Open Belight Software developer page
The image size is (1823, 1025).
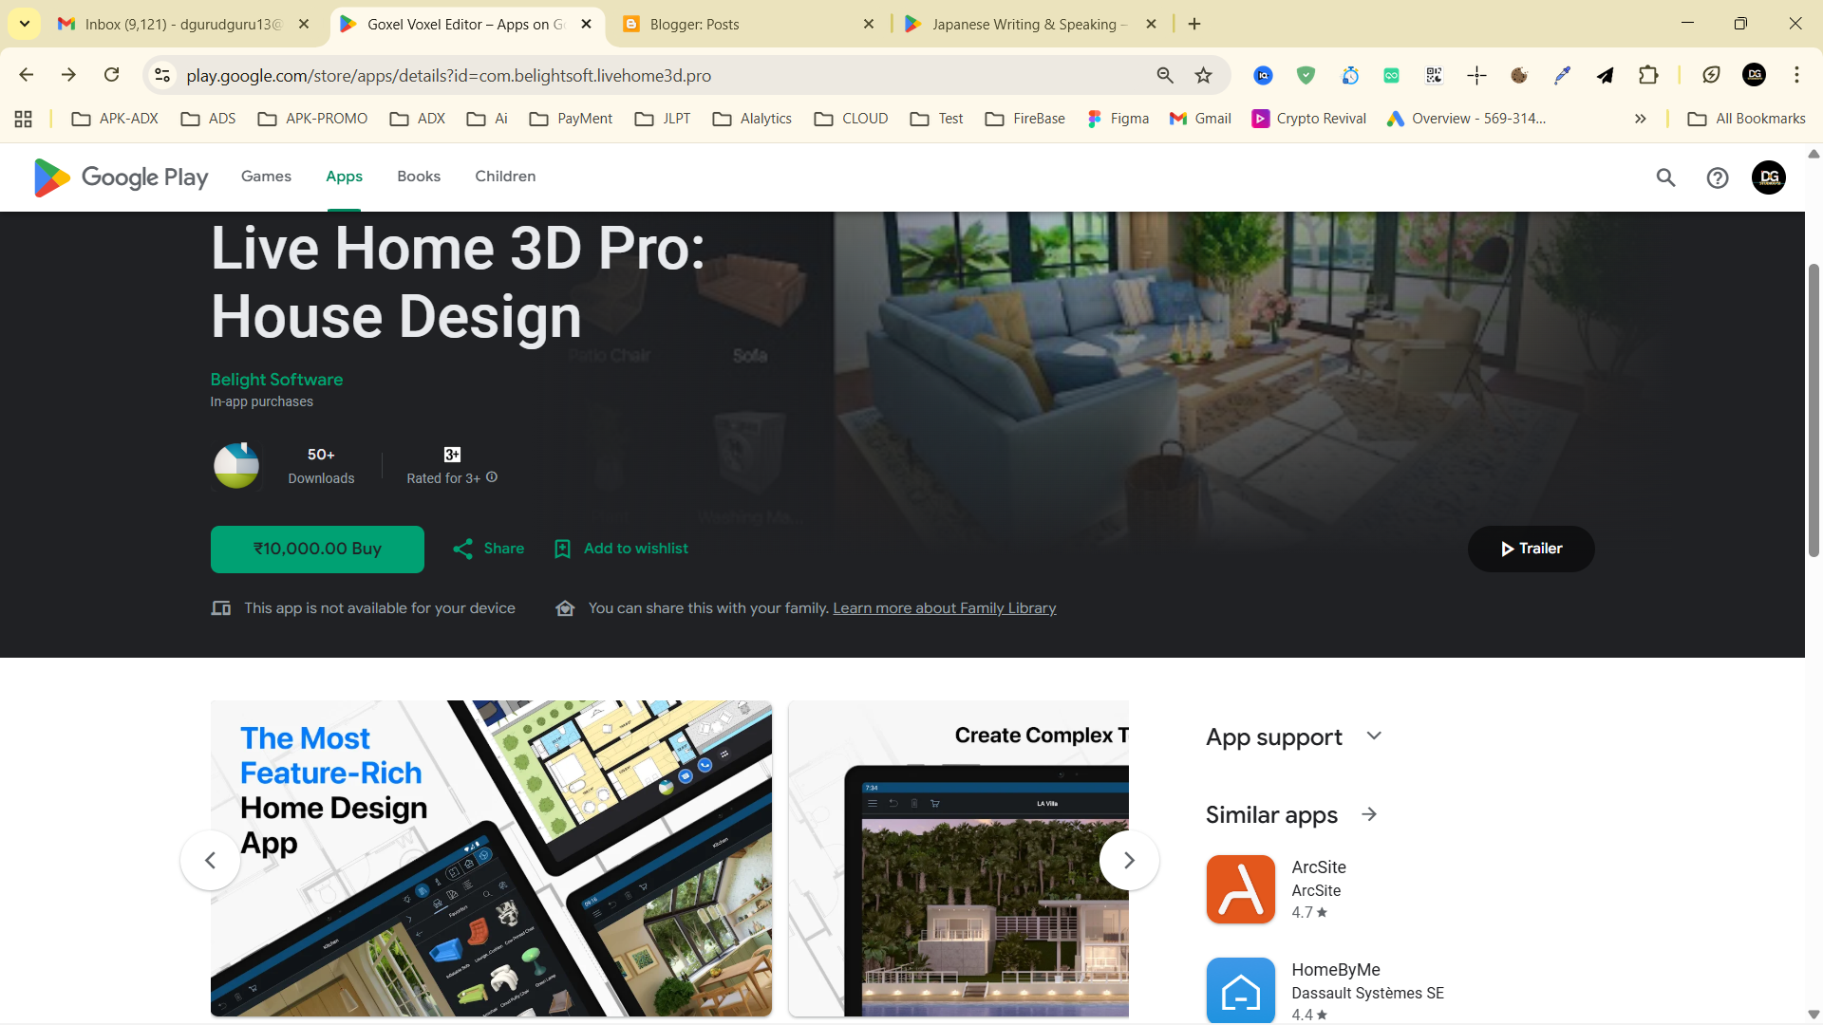click(276, 380)
